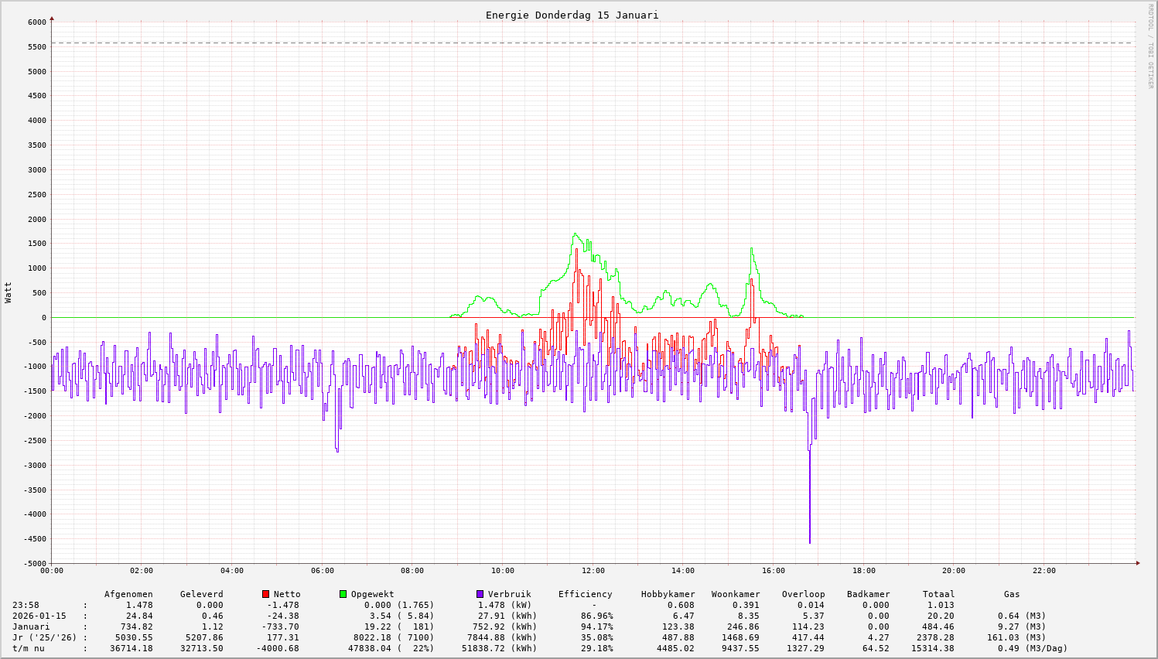Click the green Opgewekt legend swatch
The height and width of the screenshot is (659, 1158).
pyautogui.click(x=343, y=594)
